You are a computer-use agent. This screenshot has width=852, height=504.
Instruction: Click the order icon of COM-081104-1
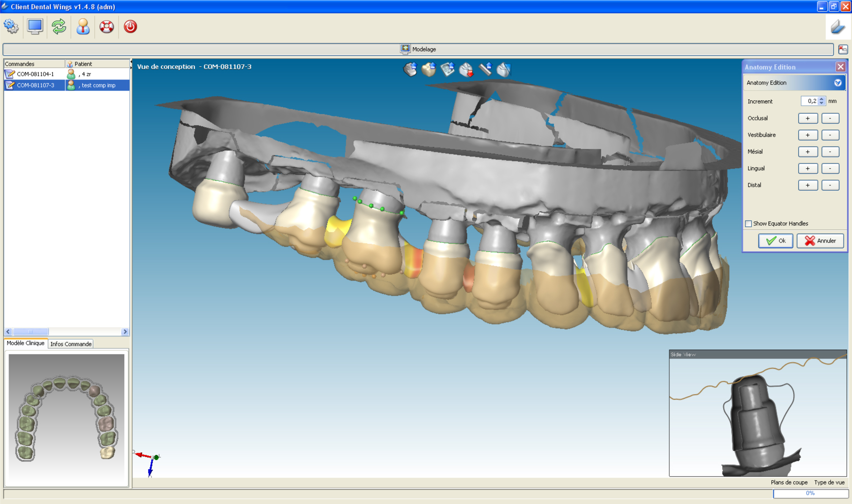tap(10, 74)
